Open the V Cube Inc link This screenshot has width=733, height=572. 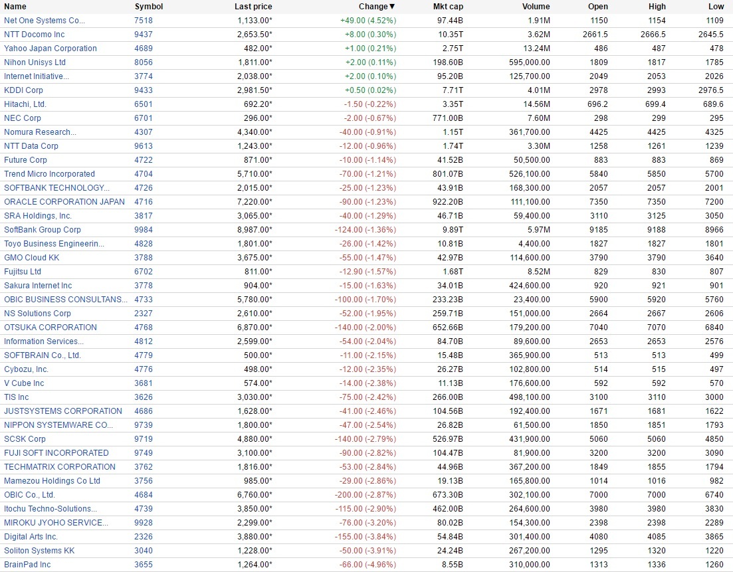(x=24, y=383)
